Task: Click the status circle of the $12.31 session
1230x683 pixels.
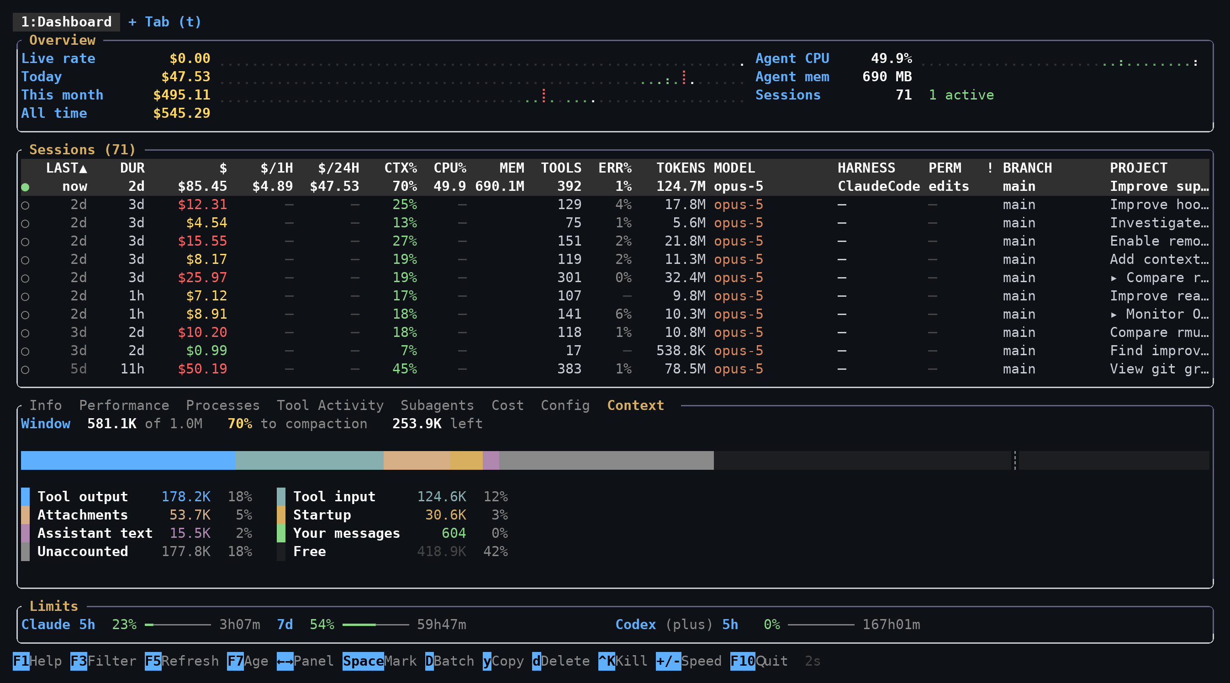Action: [25, 205]
